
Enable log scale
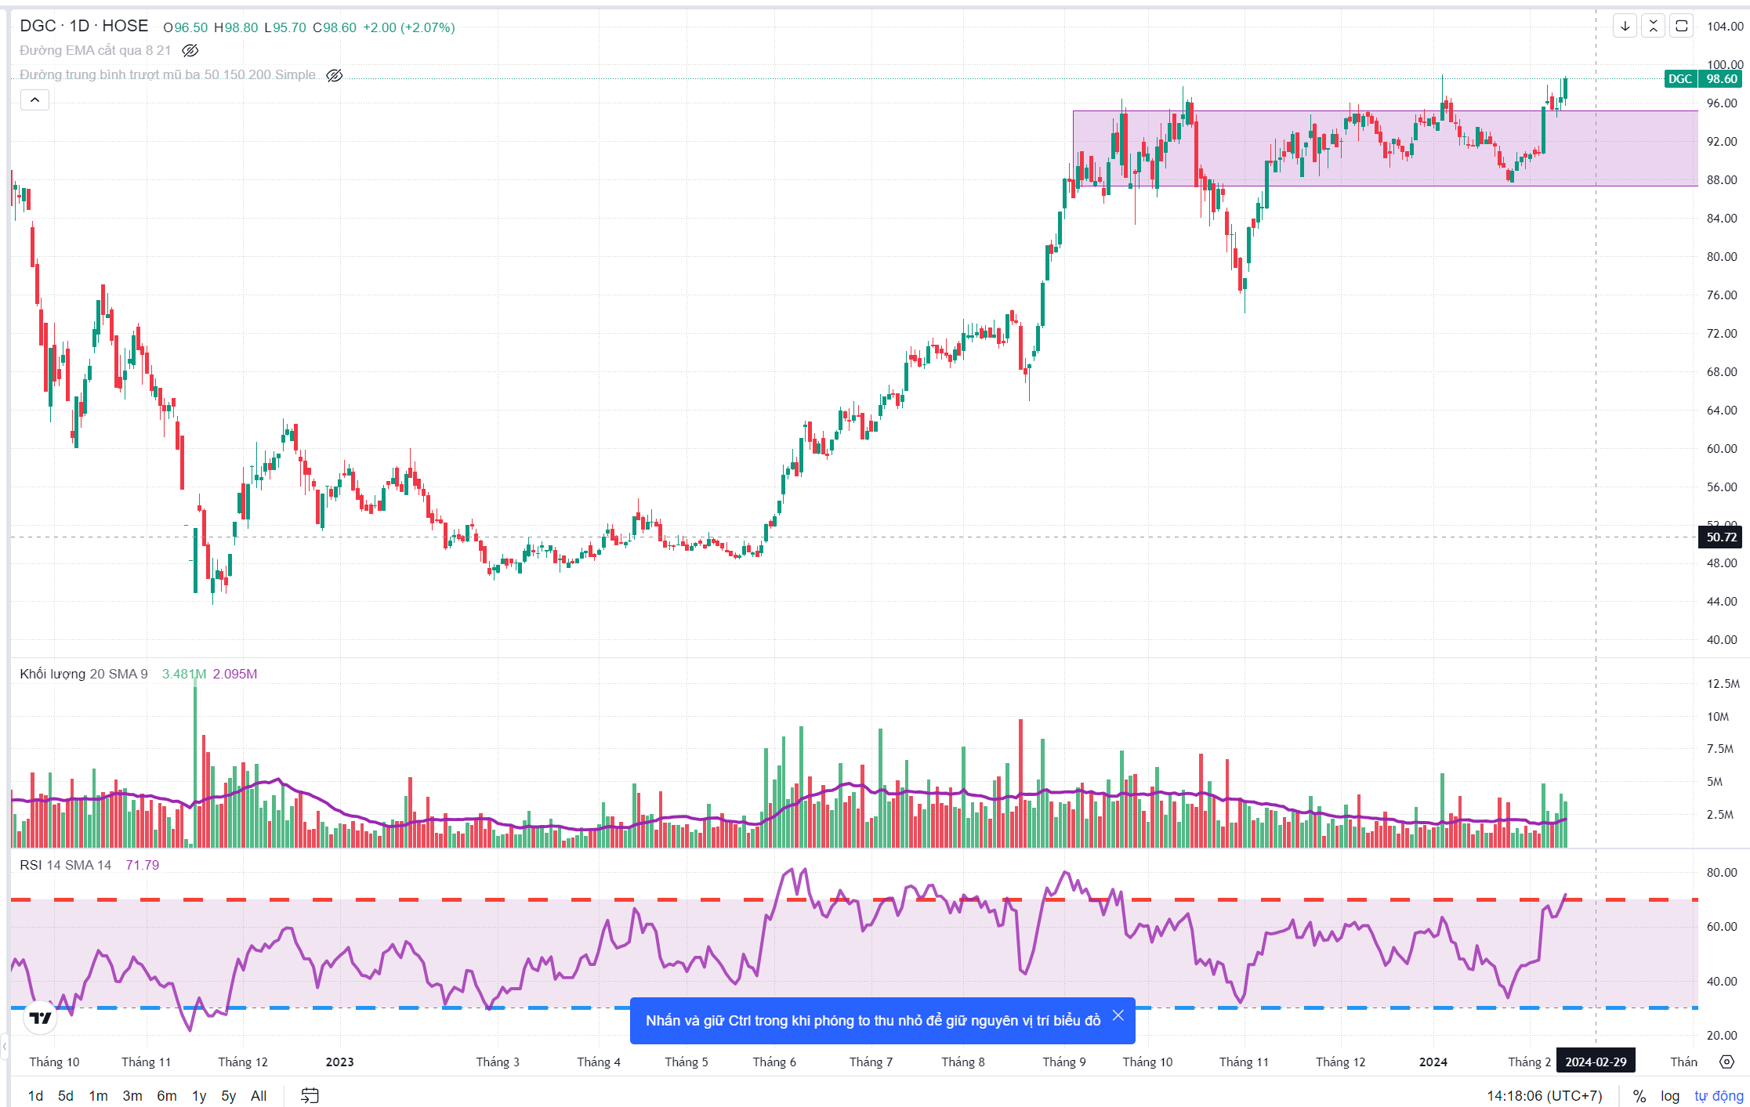1670,1095
